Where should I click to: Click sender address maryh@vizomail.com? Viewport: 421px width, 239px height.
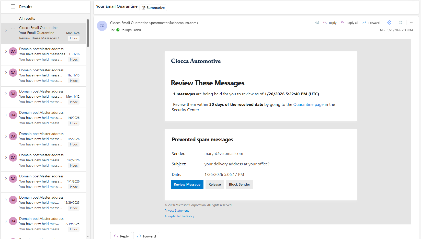coord(224,153)
